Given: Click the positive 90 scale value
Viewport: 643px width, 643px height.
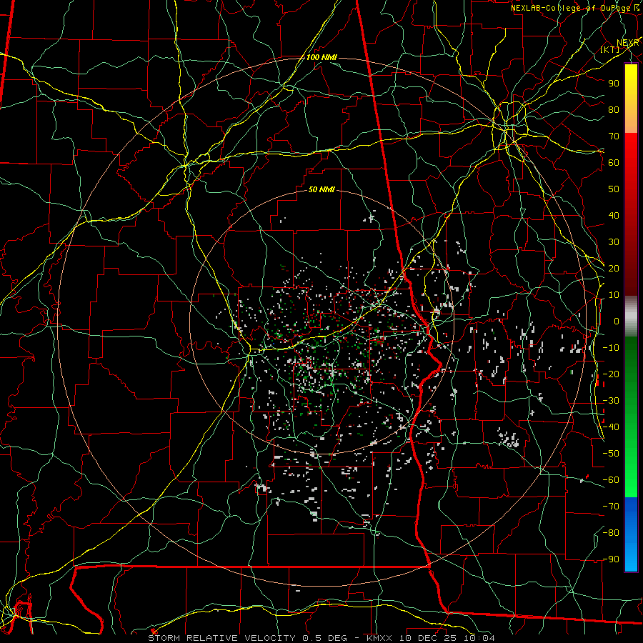Looking at the screenshot, I should point(614,84).
